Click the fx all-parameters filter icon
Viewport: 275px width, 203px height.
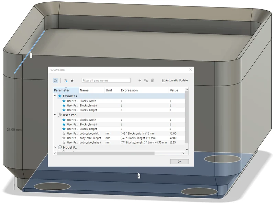click(55, 80)
